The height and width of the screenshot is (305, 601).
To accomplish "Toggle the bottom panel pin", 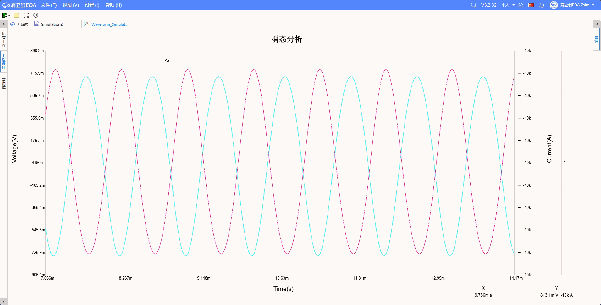I will [3, 302].
